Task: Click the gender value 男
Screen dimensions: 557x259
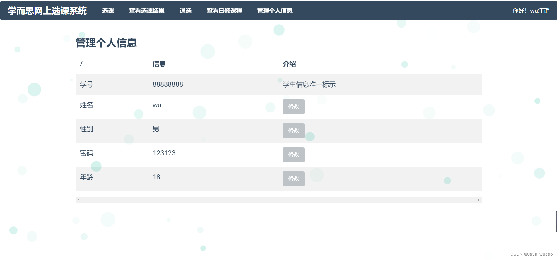Action: (x=156, y=129)
